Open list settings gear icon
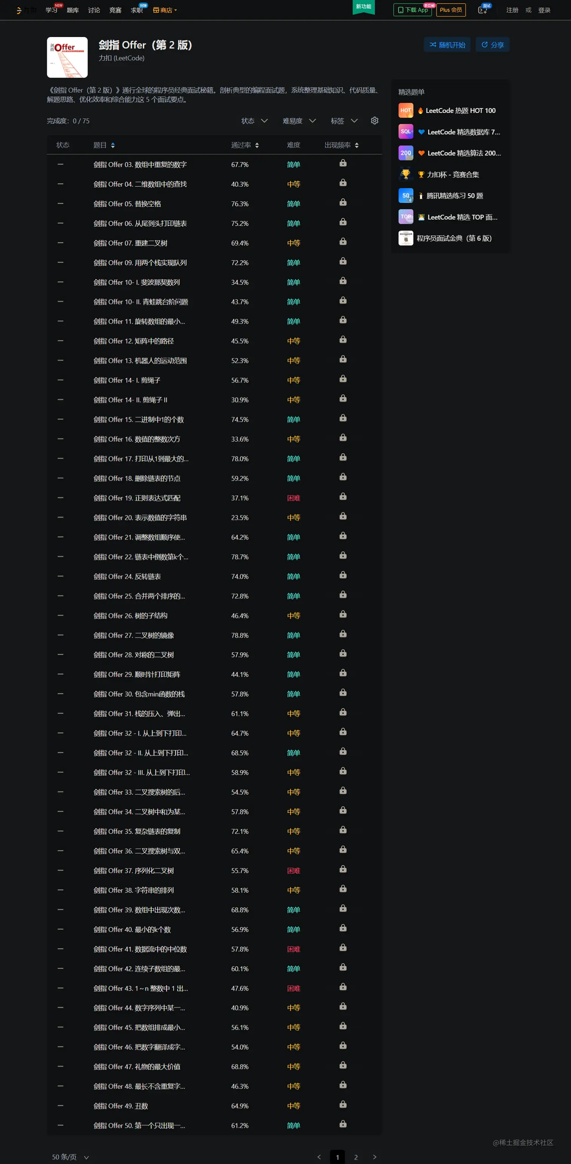The height and width of the screenshot is (1164, 571). tap(375, 121)
